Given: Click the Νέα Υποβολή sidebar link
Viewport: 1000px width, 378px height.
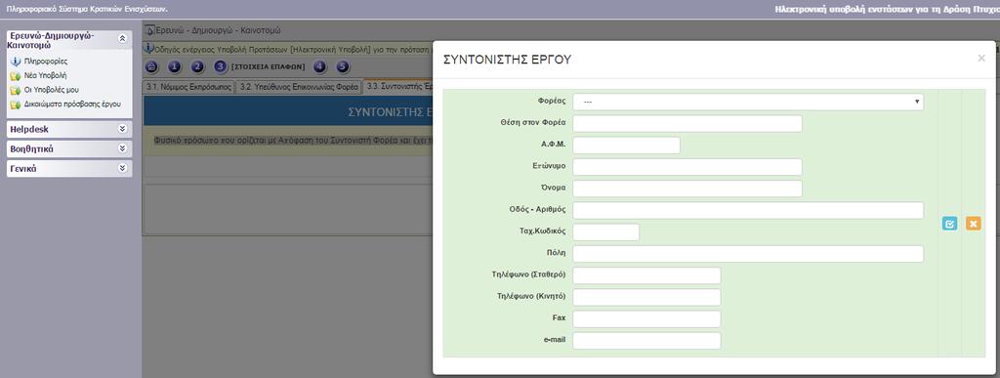Looking at the screenshot, I should pos(45,76).
